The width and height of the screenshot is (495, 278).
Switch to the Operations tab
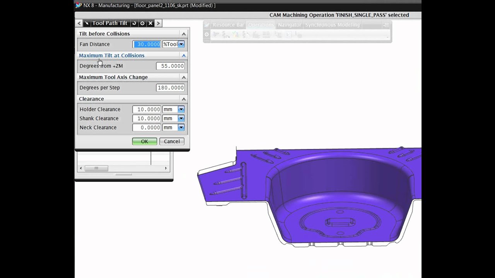click(x=261, y=25)
